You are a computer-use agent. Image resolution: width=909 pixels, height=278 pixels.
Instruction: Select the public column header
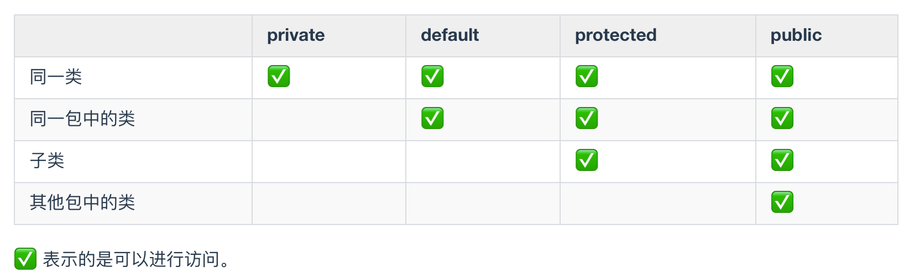[x=796, y=35]
